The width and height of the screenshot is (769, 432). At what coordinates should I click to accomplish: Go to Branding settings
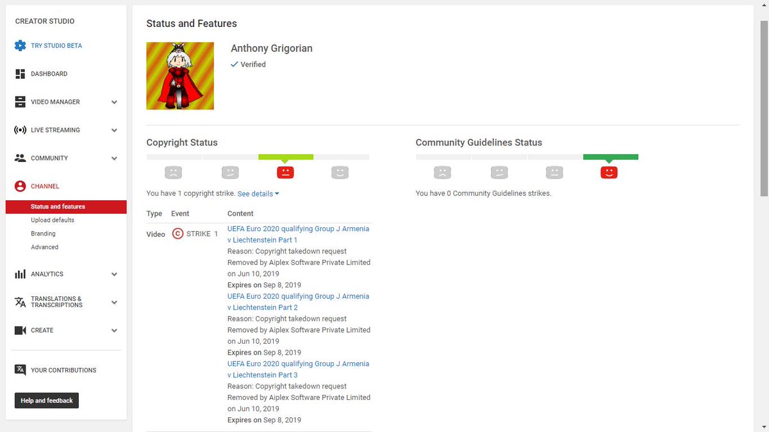tap(43, 234)
